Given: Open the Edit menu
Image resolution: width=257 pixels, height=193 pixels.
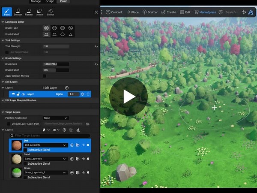Looking at the screenshot, I should click(x=185, y=12).
